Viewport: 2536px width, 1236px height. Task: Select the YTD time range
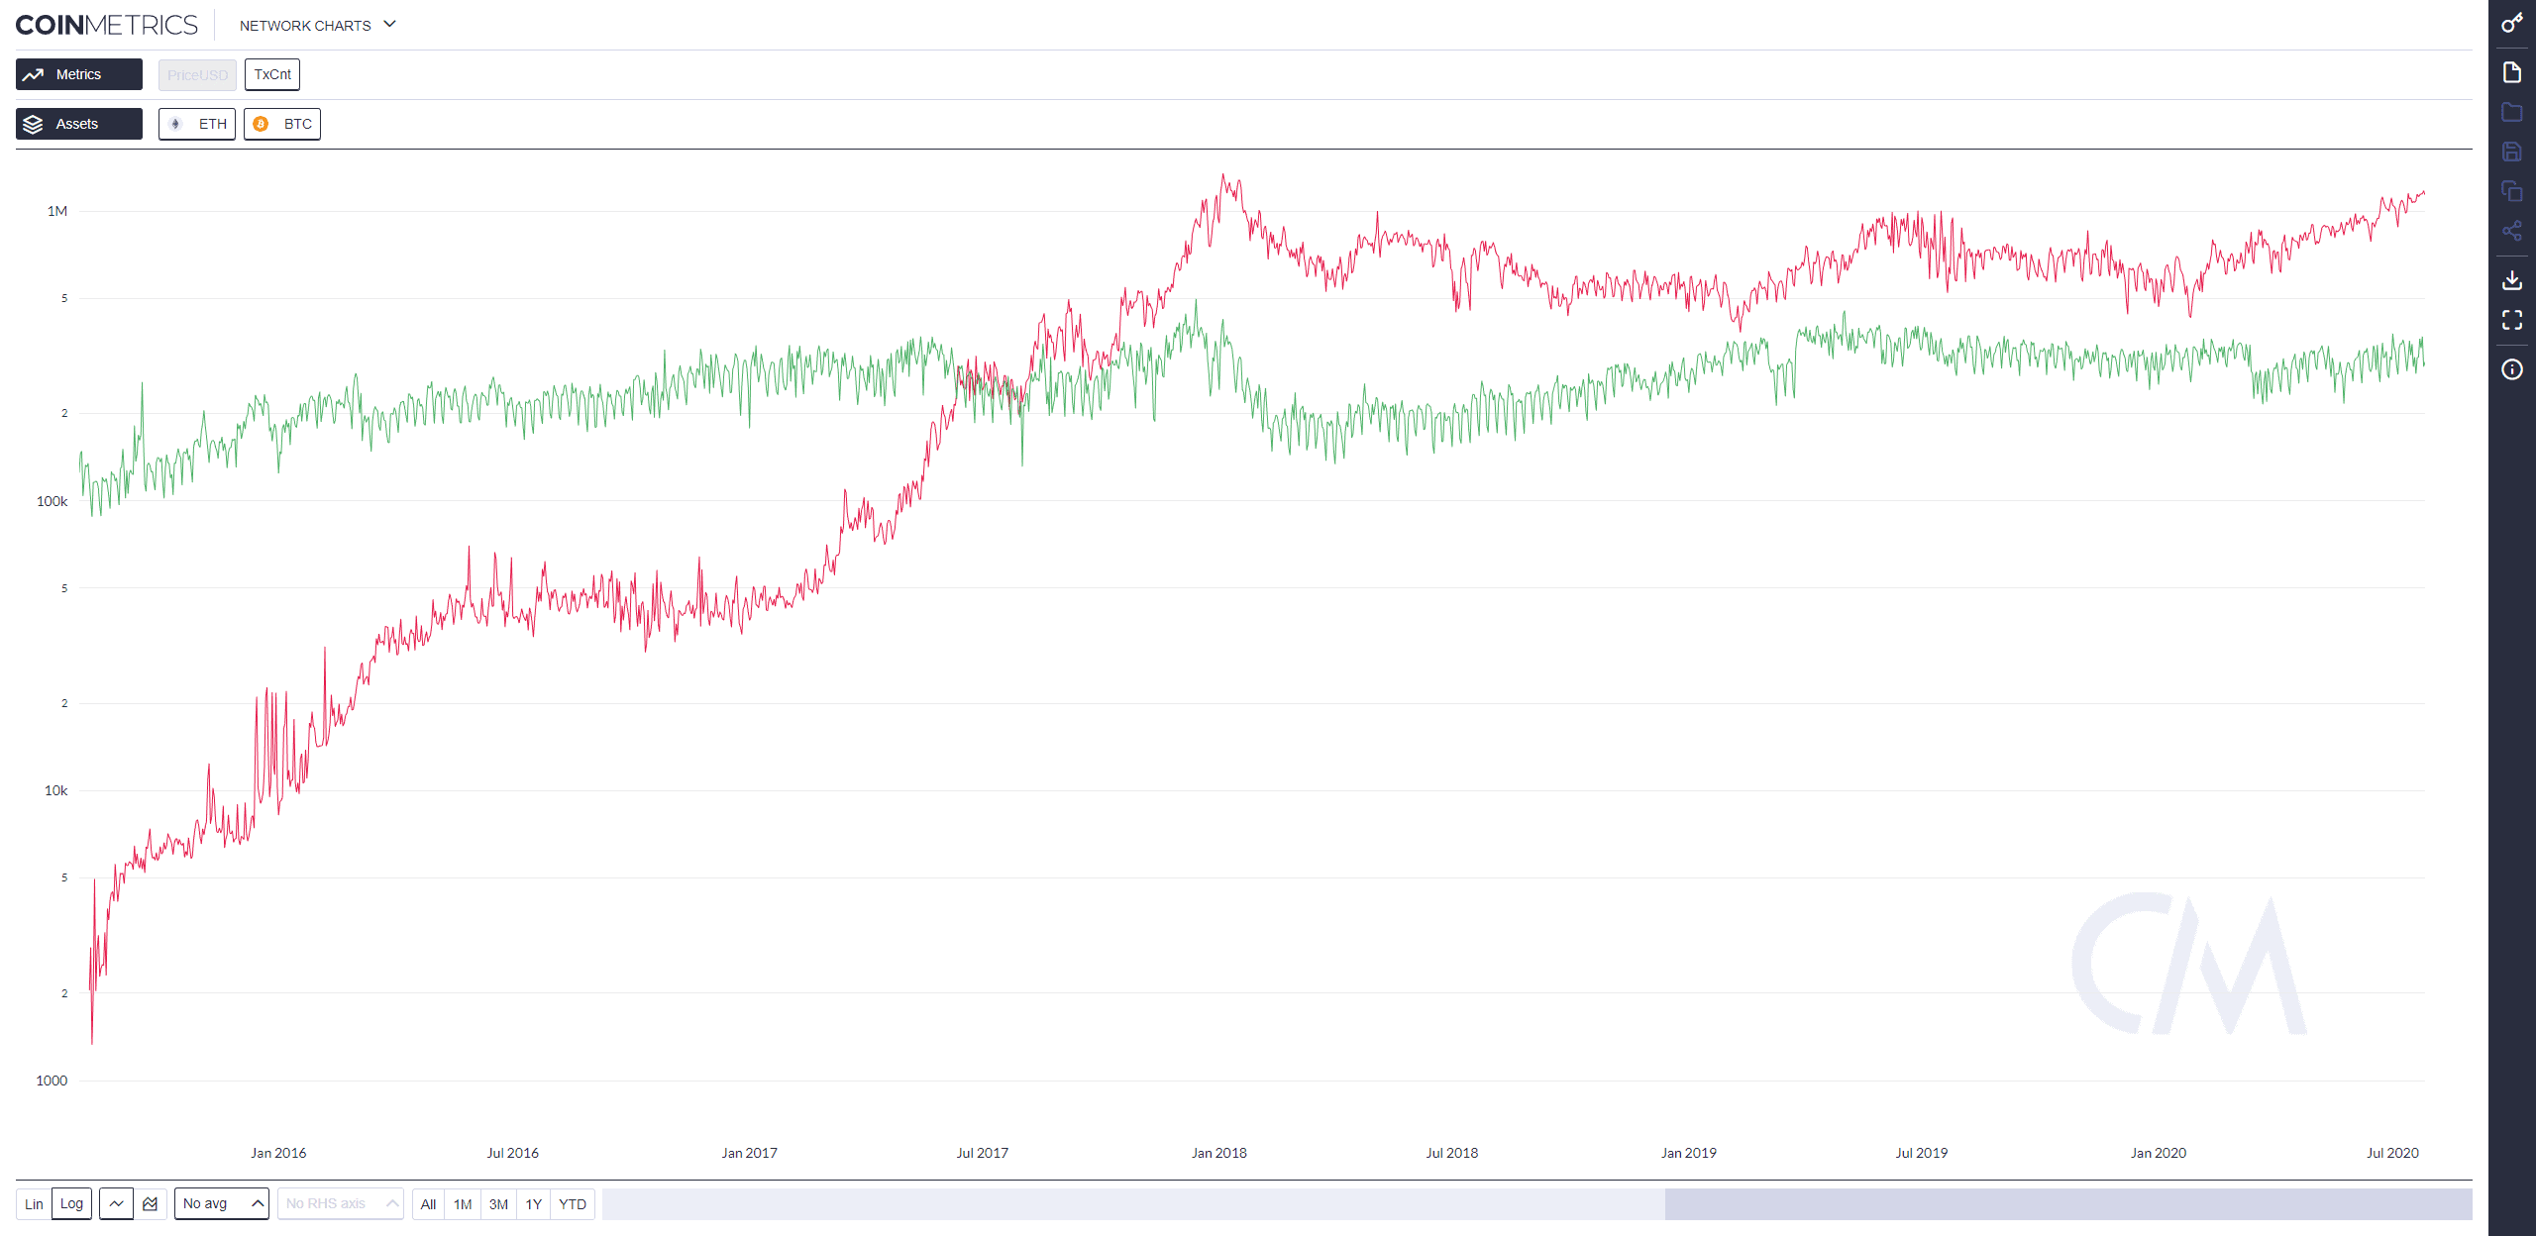tap(572, 1203)
